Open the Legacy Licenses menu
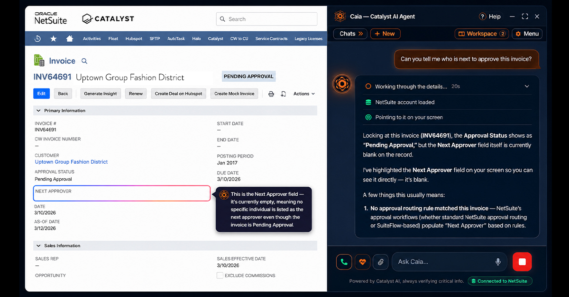This screenshot has height=297, width=569. [309, 39]
